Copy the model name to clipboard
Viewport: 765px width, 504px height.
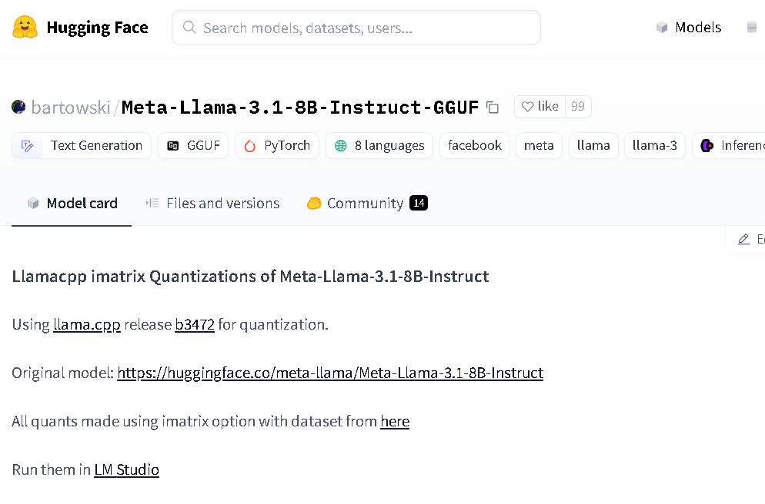click(x=493, y=108)
